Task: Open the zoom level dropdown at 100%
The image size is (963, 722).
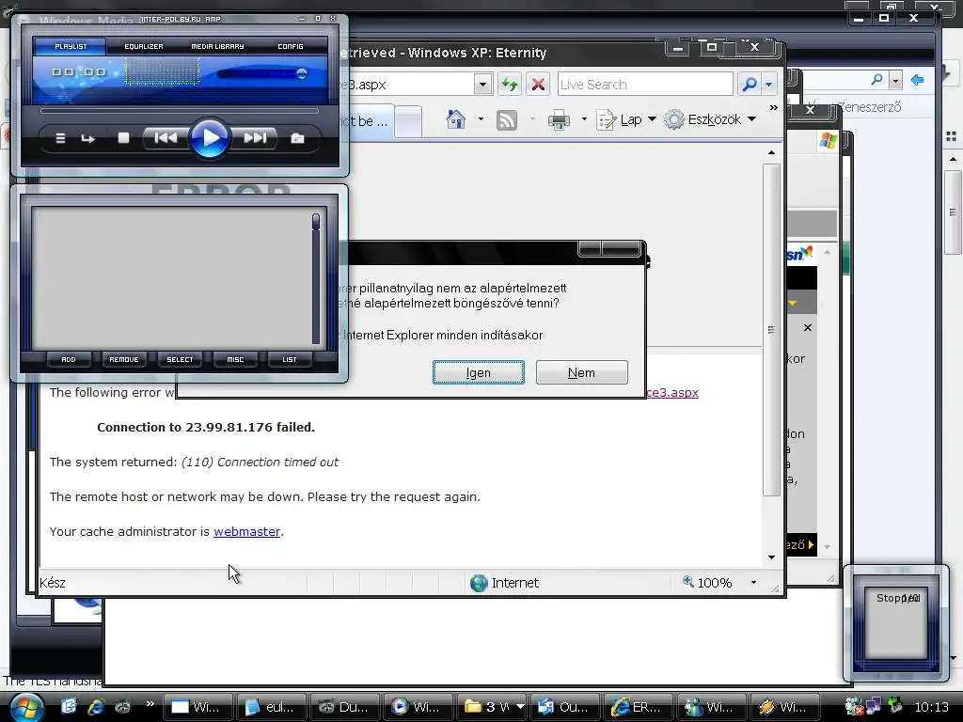Action: [753, 583]
